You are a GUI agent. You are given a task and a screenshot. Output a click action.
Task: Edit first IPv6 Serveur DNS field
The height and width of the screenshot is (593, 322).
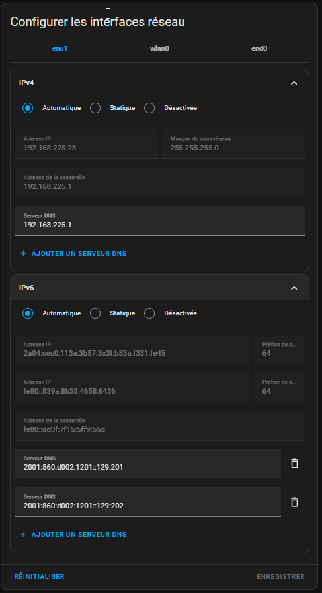click(148, 463)
